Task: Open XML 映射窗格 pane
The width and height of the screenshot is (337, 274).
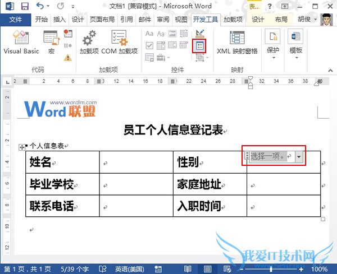Action: click(x=237, y=42)
